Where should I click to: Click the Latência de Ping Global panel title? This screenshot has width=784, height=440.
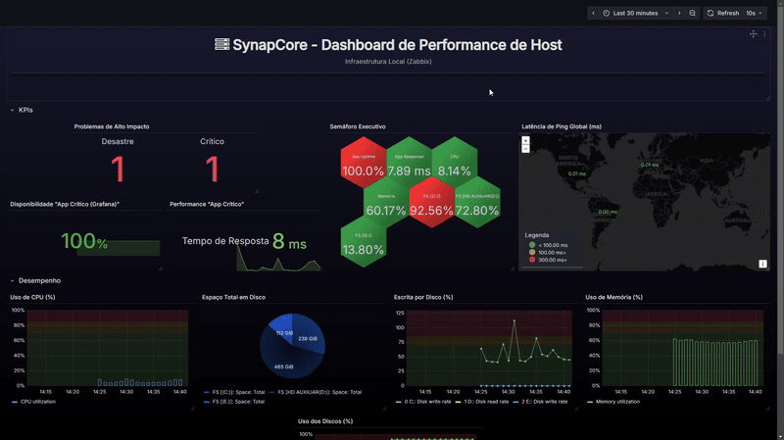pyautogui.click(x=562, y=126)
